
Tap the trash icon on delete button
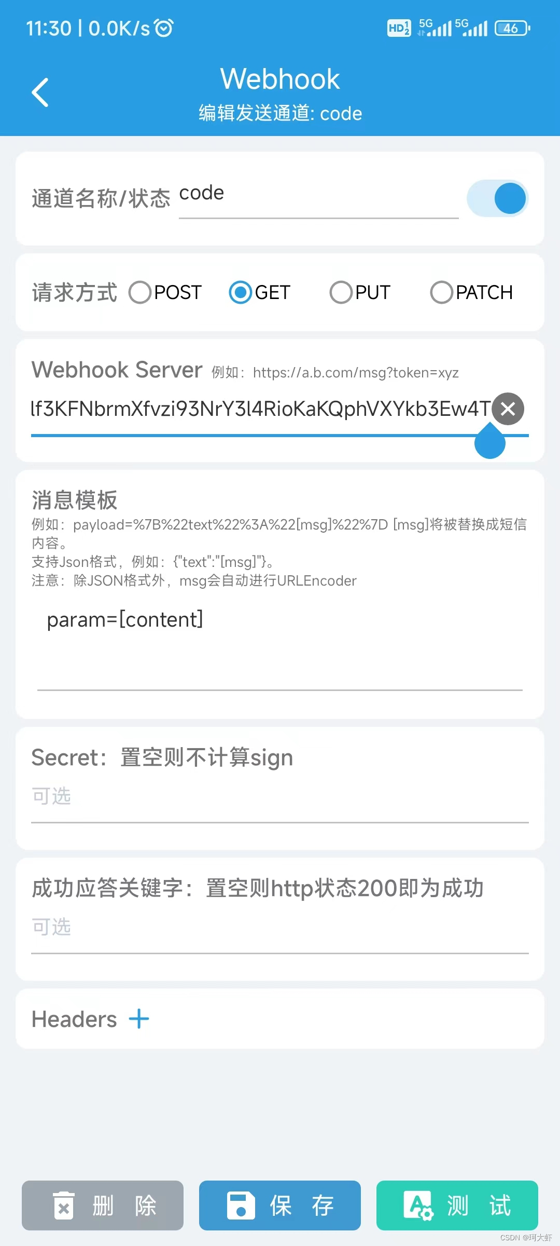[x=64, y=1205]
